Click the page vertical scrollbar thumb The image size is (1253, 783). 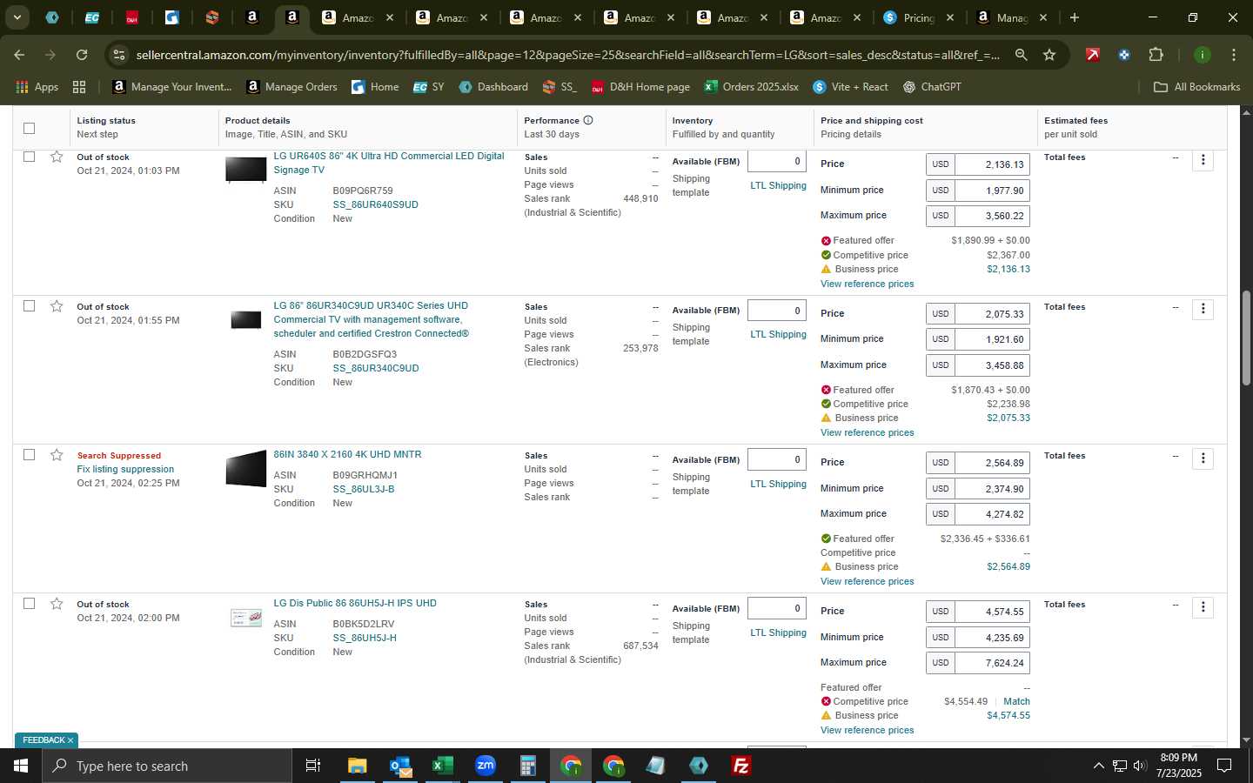tap(1246, 338)
